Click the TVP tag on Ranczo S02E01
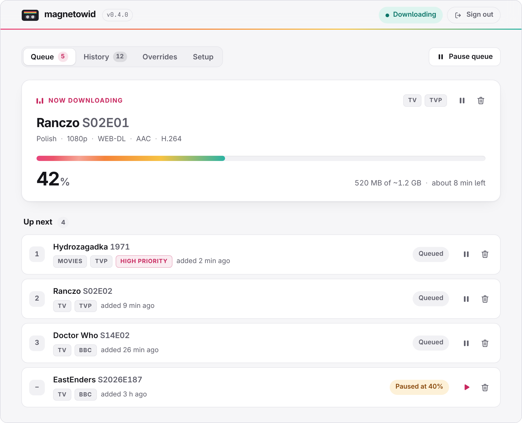Viewport: 522px width, 423px height. 436,101
